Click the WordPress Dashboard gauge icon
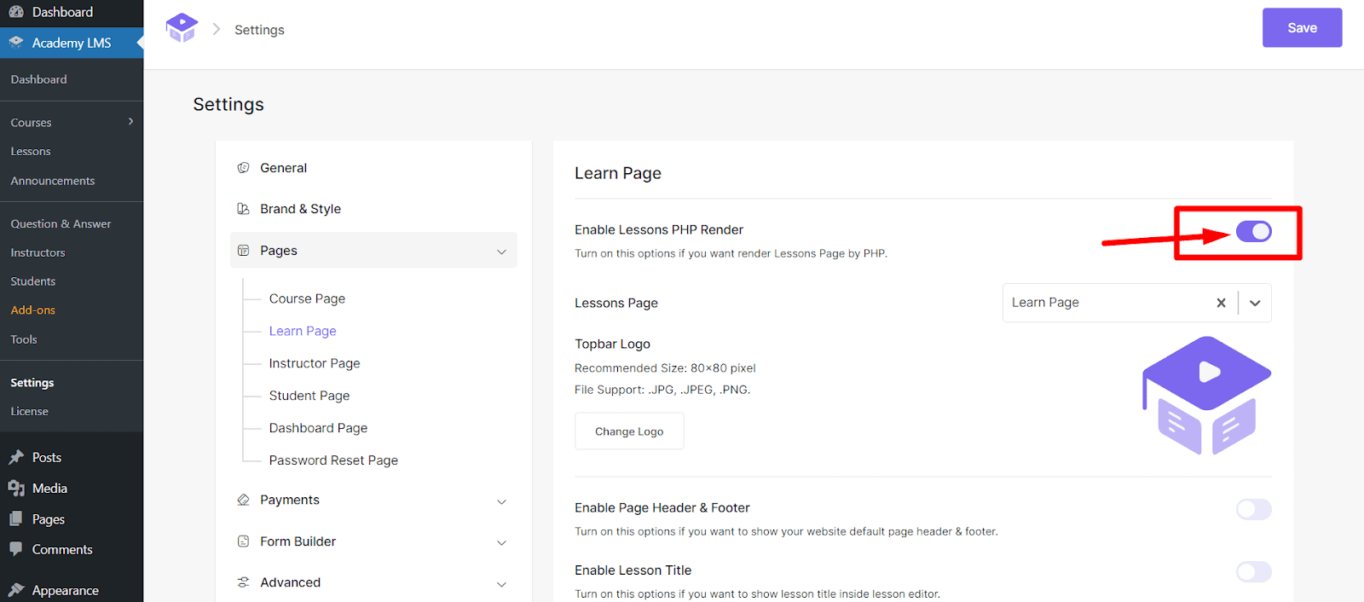 pos(16,12)
